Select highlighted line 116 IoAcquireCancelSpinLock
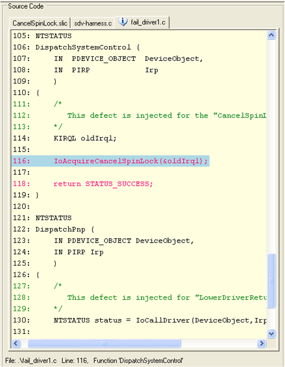The height and width of the screenshot is (367, 285). 111,161
